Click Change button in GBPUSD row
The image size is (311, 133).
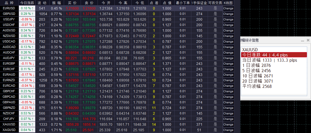click(x=228, y=14)
